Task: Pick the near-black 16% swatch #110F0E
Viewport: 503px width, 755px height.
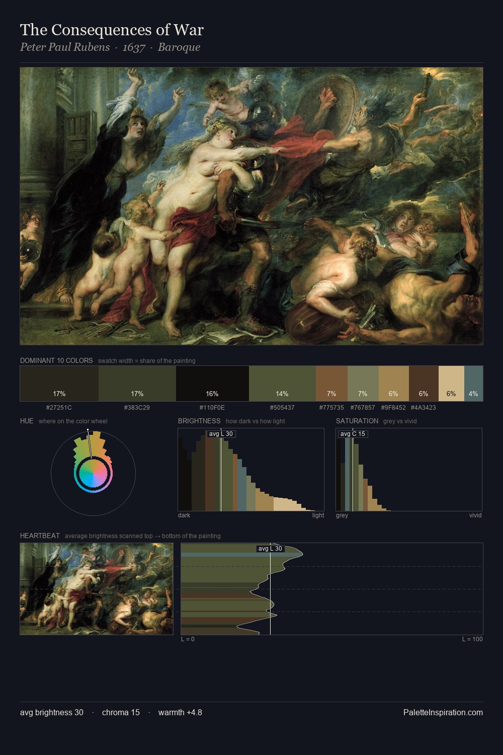Action: 212,384
